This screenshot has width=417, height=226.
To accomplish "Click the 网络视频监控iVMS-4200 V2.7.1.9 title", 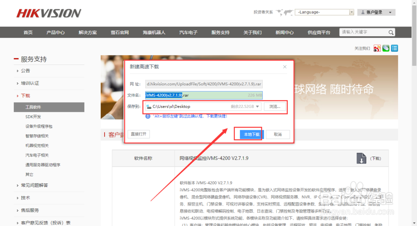I will click(214, 158).
